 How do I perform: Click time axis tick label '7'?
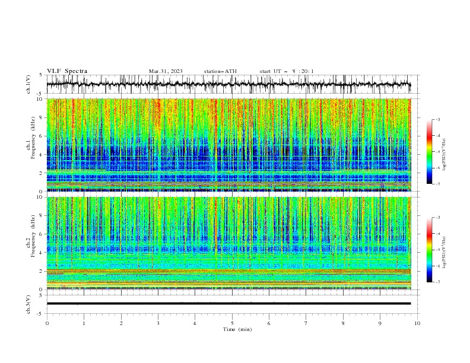306,323
